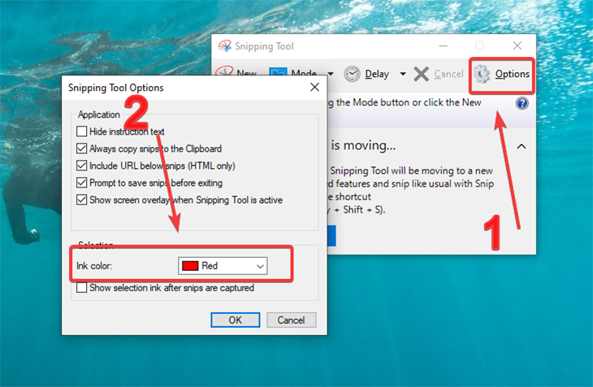The image size is (593, 387).
Task: Uncheck Prompt to save snips before exiting
Action: (x=82, y=183)
